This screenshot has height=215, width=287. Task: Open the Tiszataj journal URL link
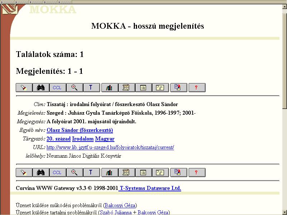(x=110, y=147)
